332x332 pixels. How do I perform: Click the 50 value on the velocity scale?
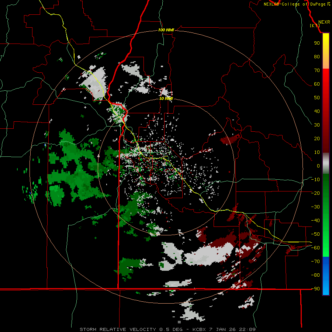point(317,98)
